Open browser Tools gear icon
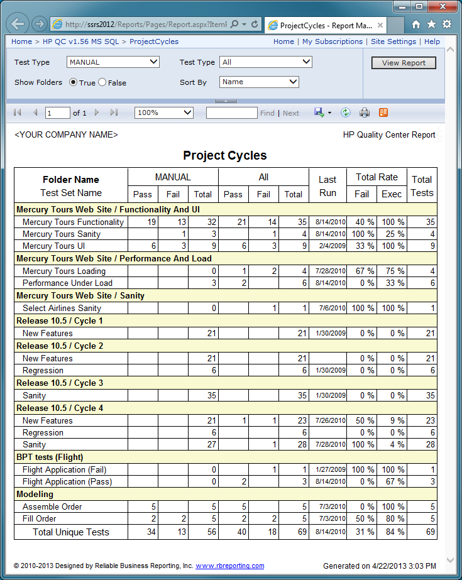462x580 pixels. [447, 25]
